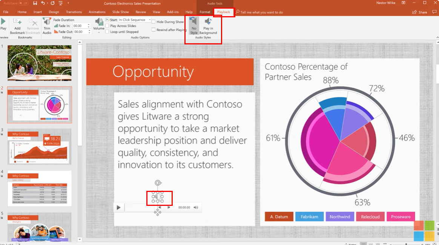Click the Proseware legend box
The width and height of the screenshot is (439, 245).
coord(401,216)
